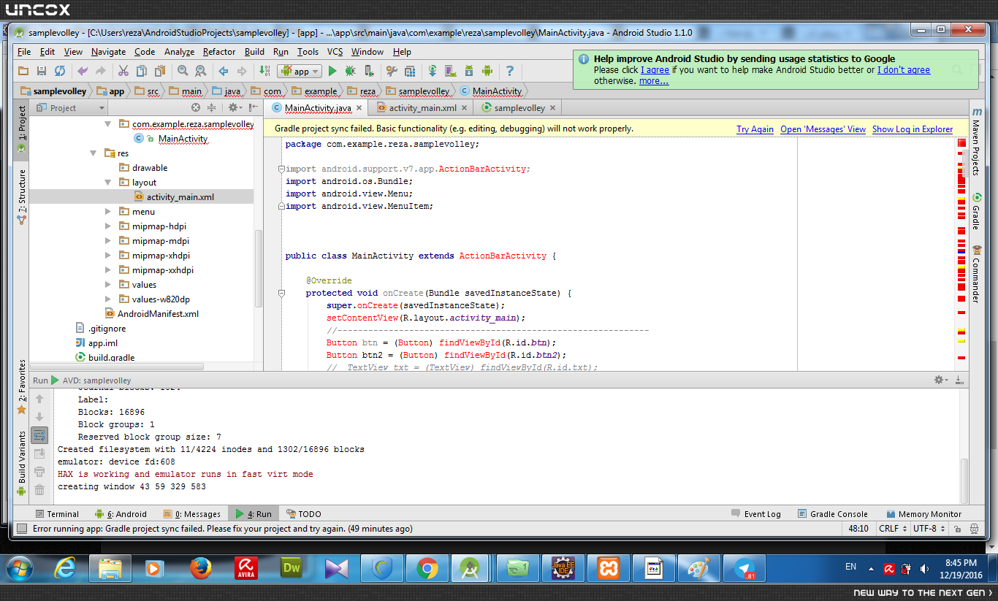Open the 0: Messages tool window tab
Viewport: 998px width, 601px height.
click(x=191, y=514)
